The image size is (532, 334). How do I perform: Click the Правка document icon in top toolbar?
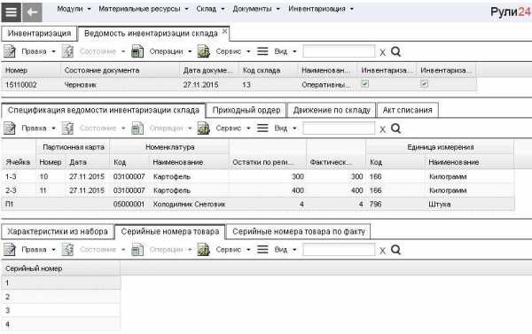click(10, 51)
